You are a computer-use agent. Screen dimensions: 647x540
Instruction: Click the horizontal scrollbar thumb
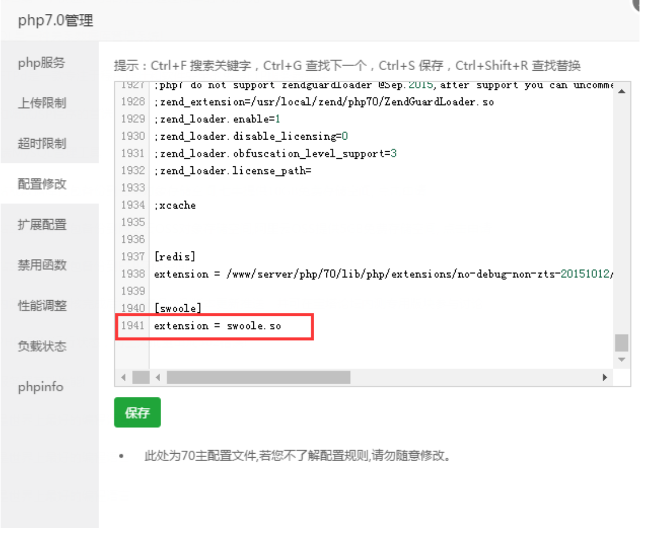click(258, 378)
